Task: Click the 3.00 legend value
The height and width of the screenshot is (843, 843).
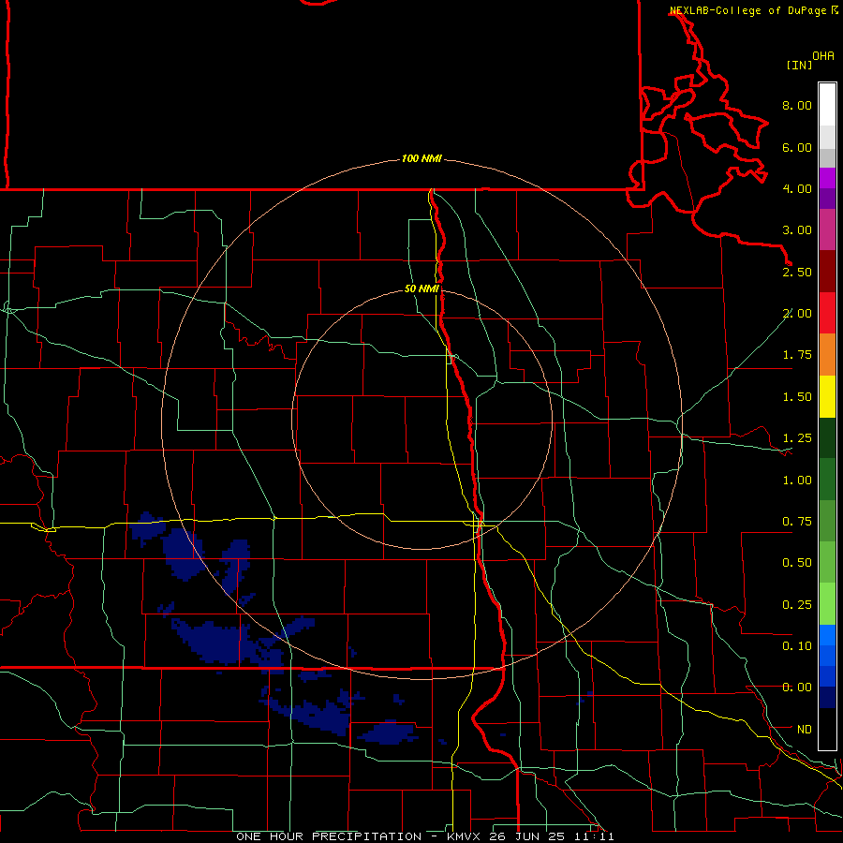Action: [x=797, y=230]
